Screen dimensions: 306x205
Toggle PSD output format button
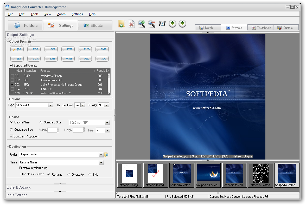coord(85,59)
